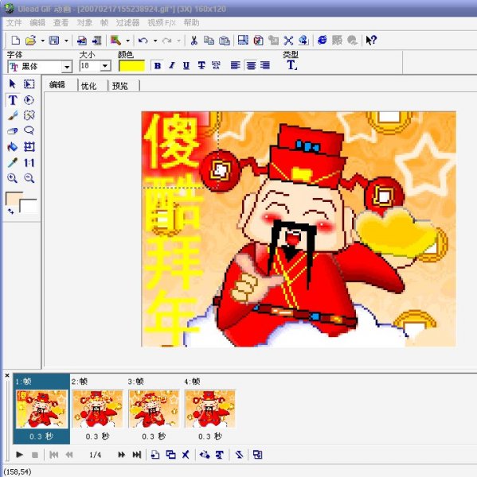Open the font size dropdown arrow
Image resolution: width=477 pixels, height=477 pixels.
105,66
